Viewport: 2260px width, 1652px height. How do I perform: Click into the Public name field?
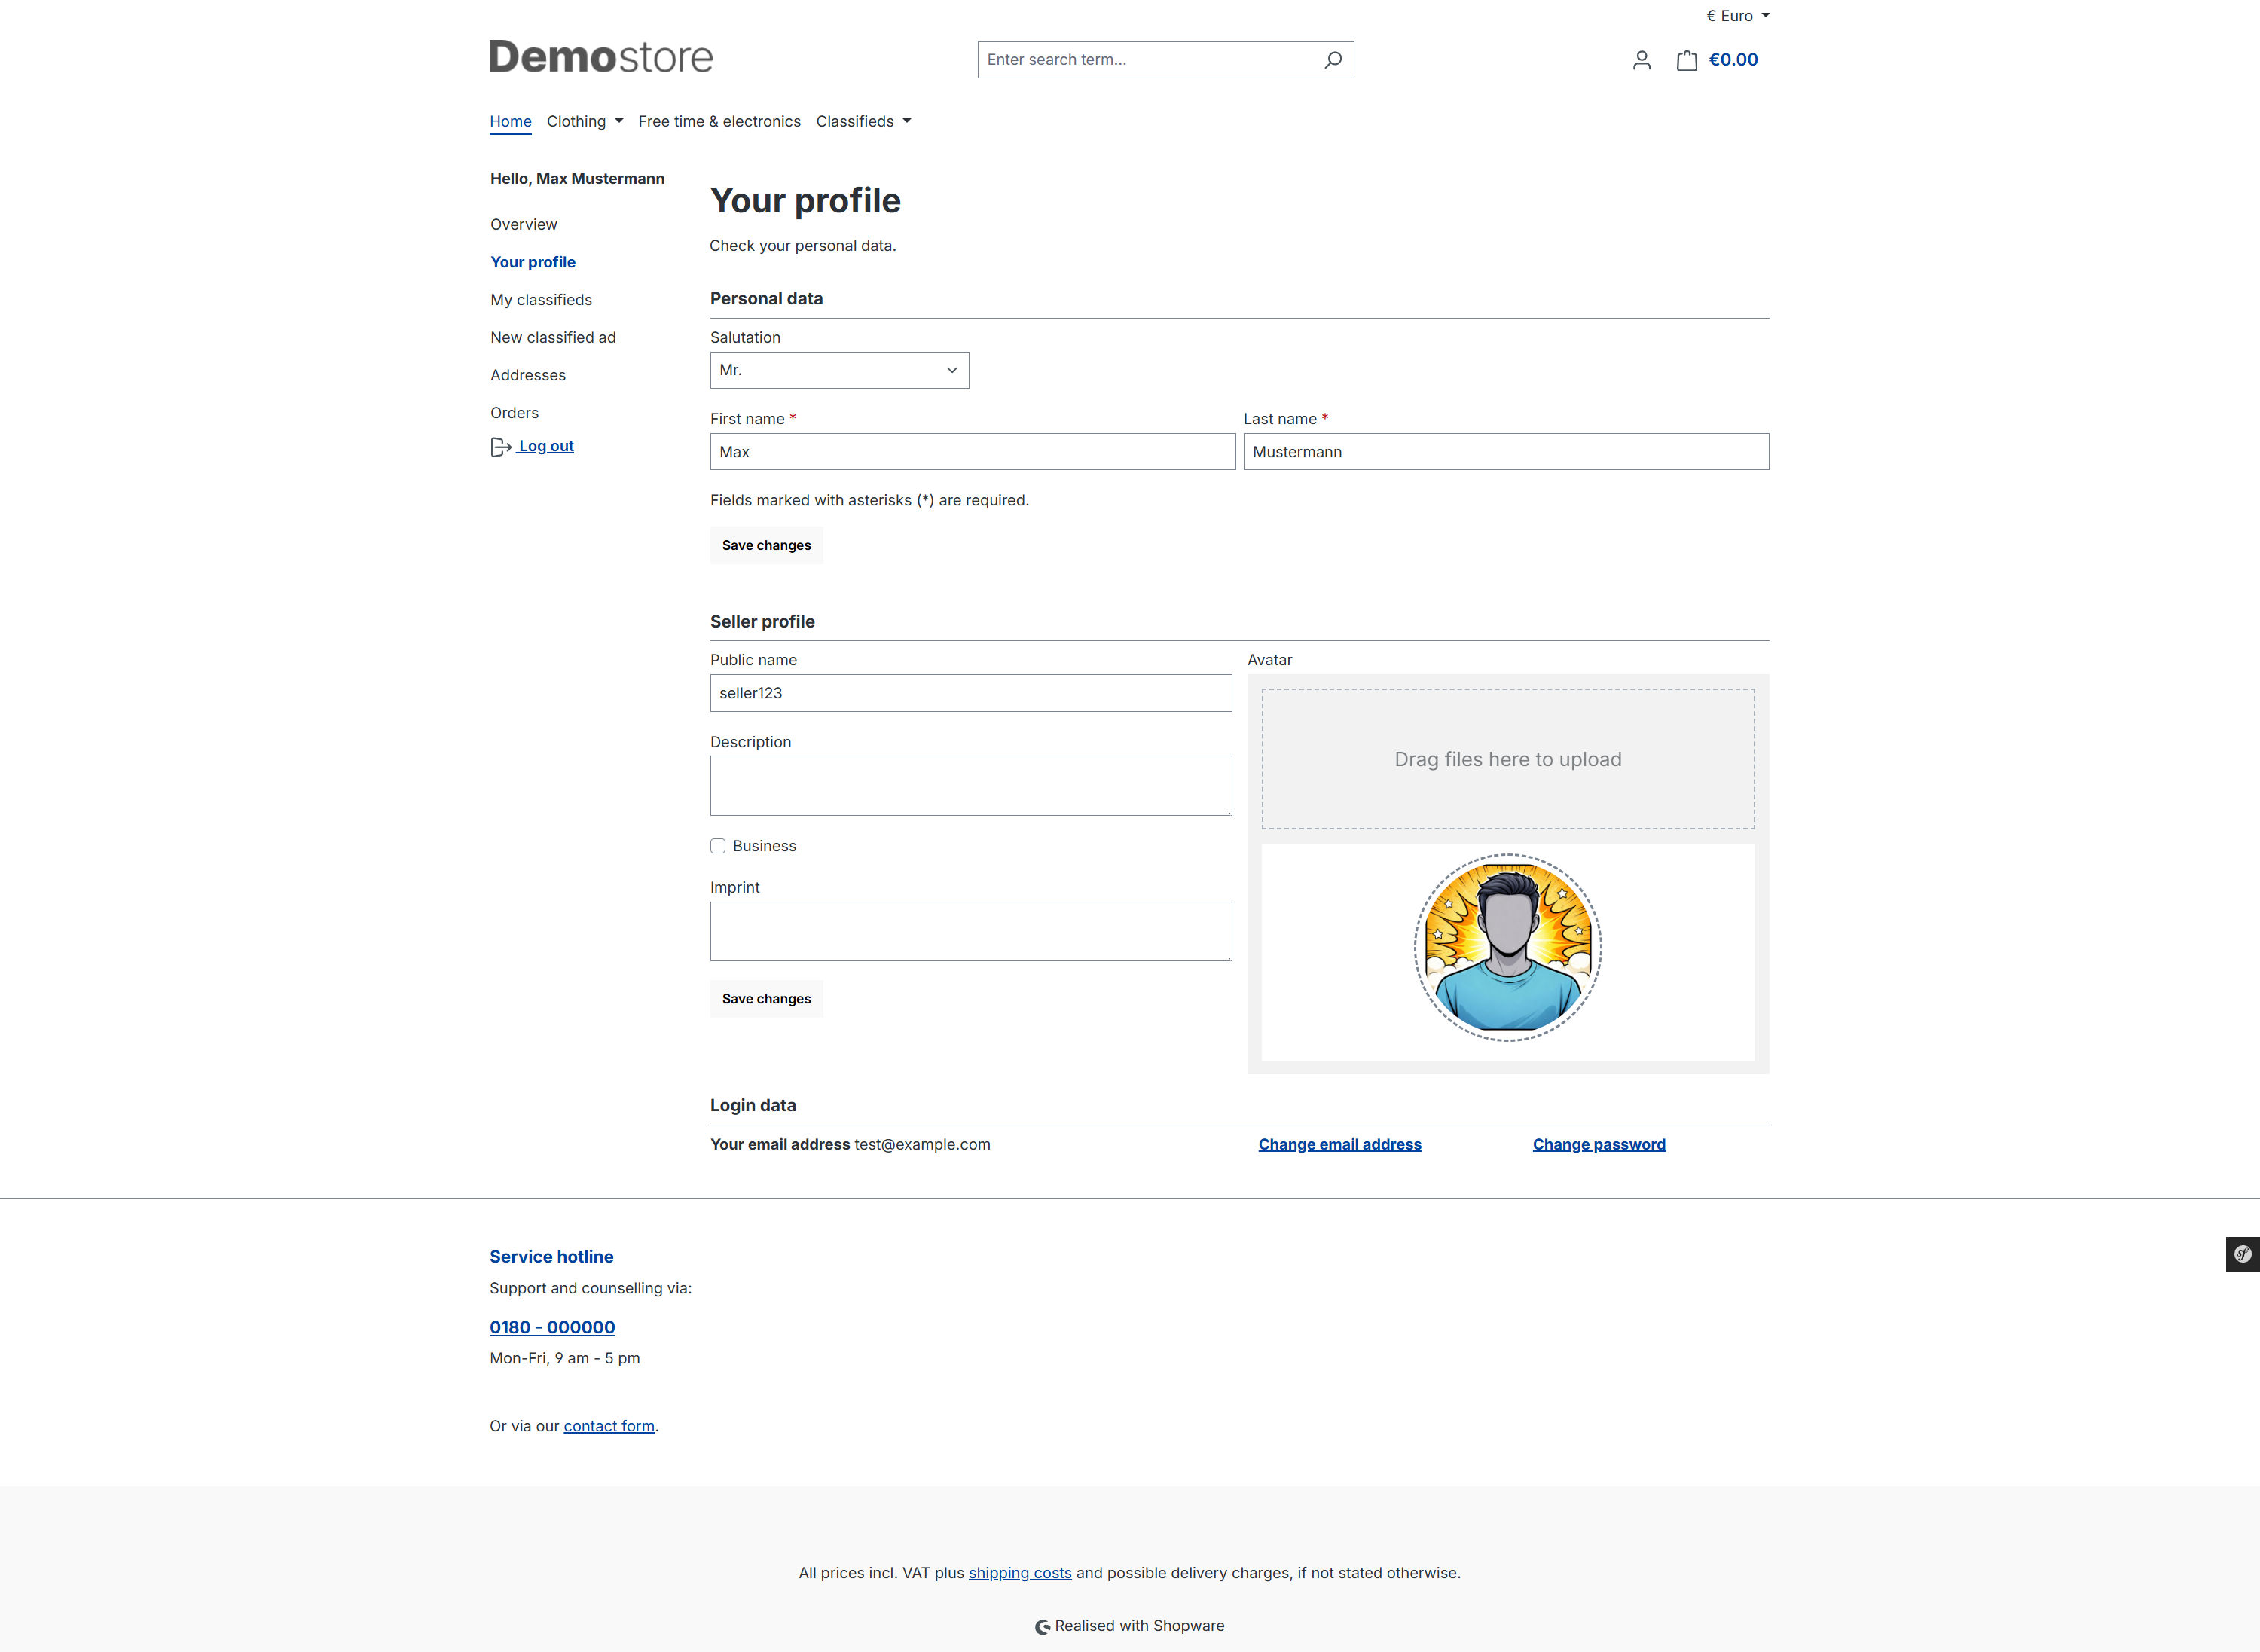click(970, 693)
